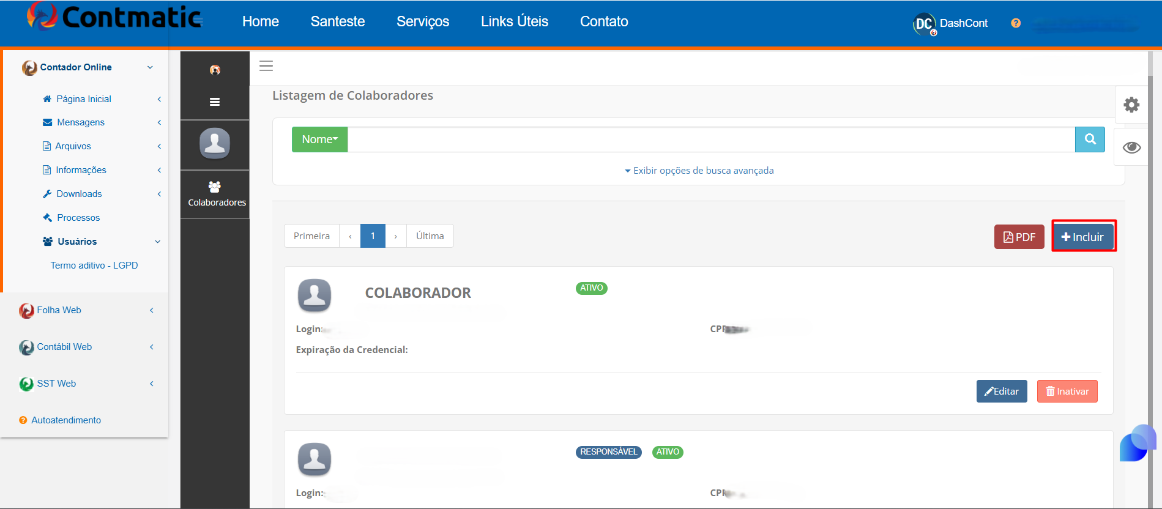Image resolution: width=1162 pixels, height=509 pixels.
Task: Click the Incluir button
Action: [x=1083, y=237]
